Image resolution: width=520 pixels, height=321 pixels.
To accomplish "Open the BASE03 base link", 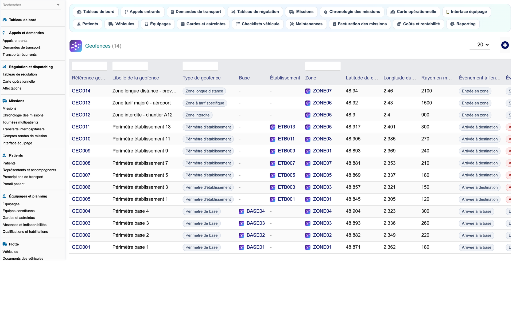I will click(255, 223).
